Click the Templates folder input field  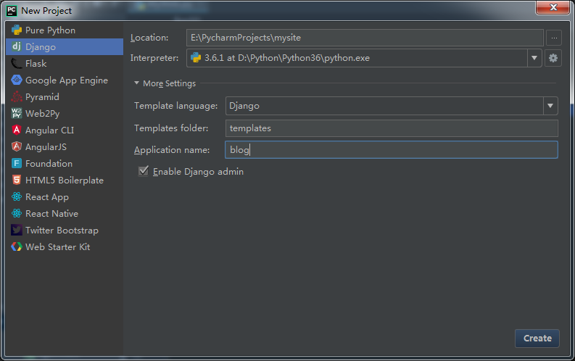point(392,128)
